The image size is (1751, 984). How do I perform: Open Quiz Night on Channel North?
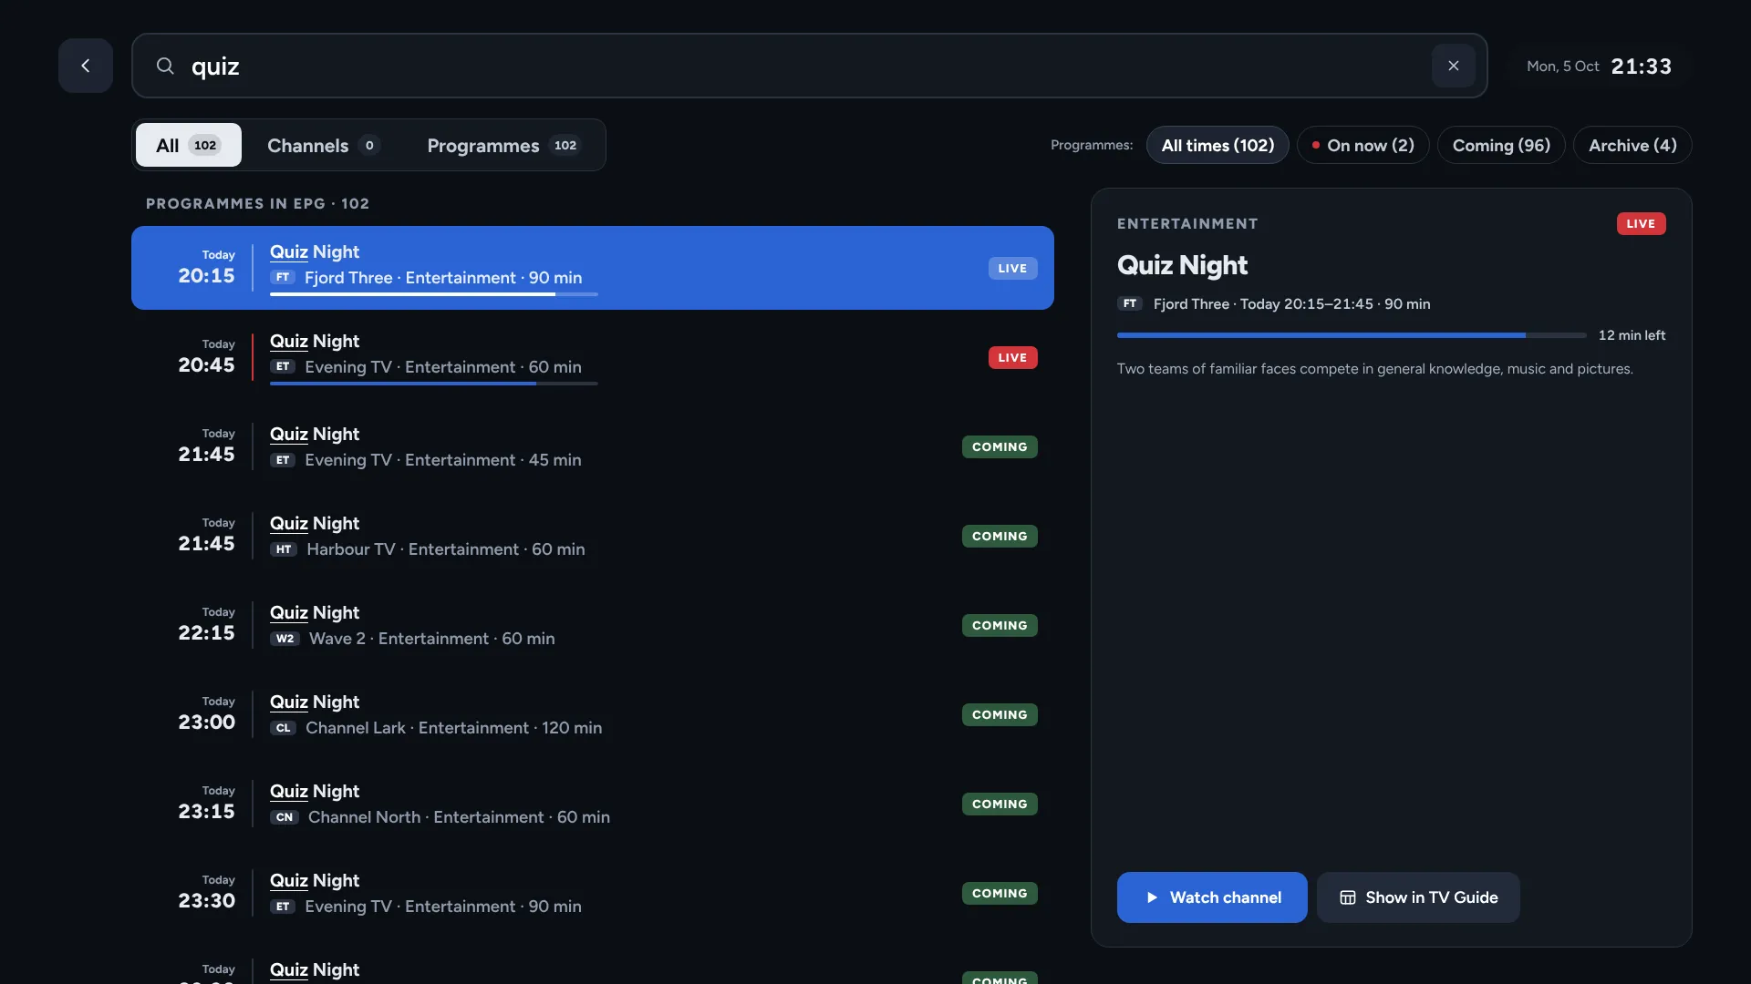593,804
